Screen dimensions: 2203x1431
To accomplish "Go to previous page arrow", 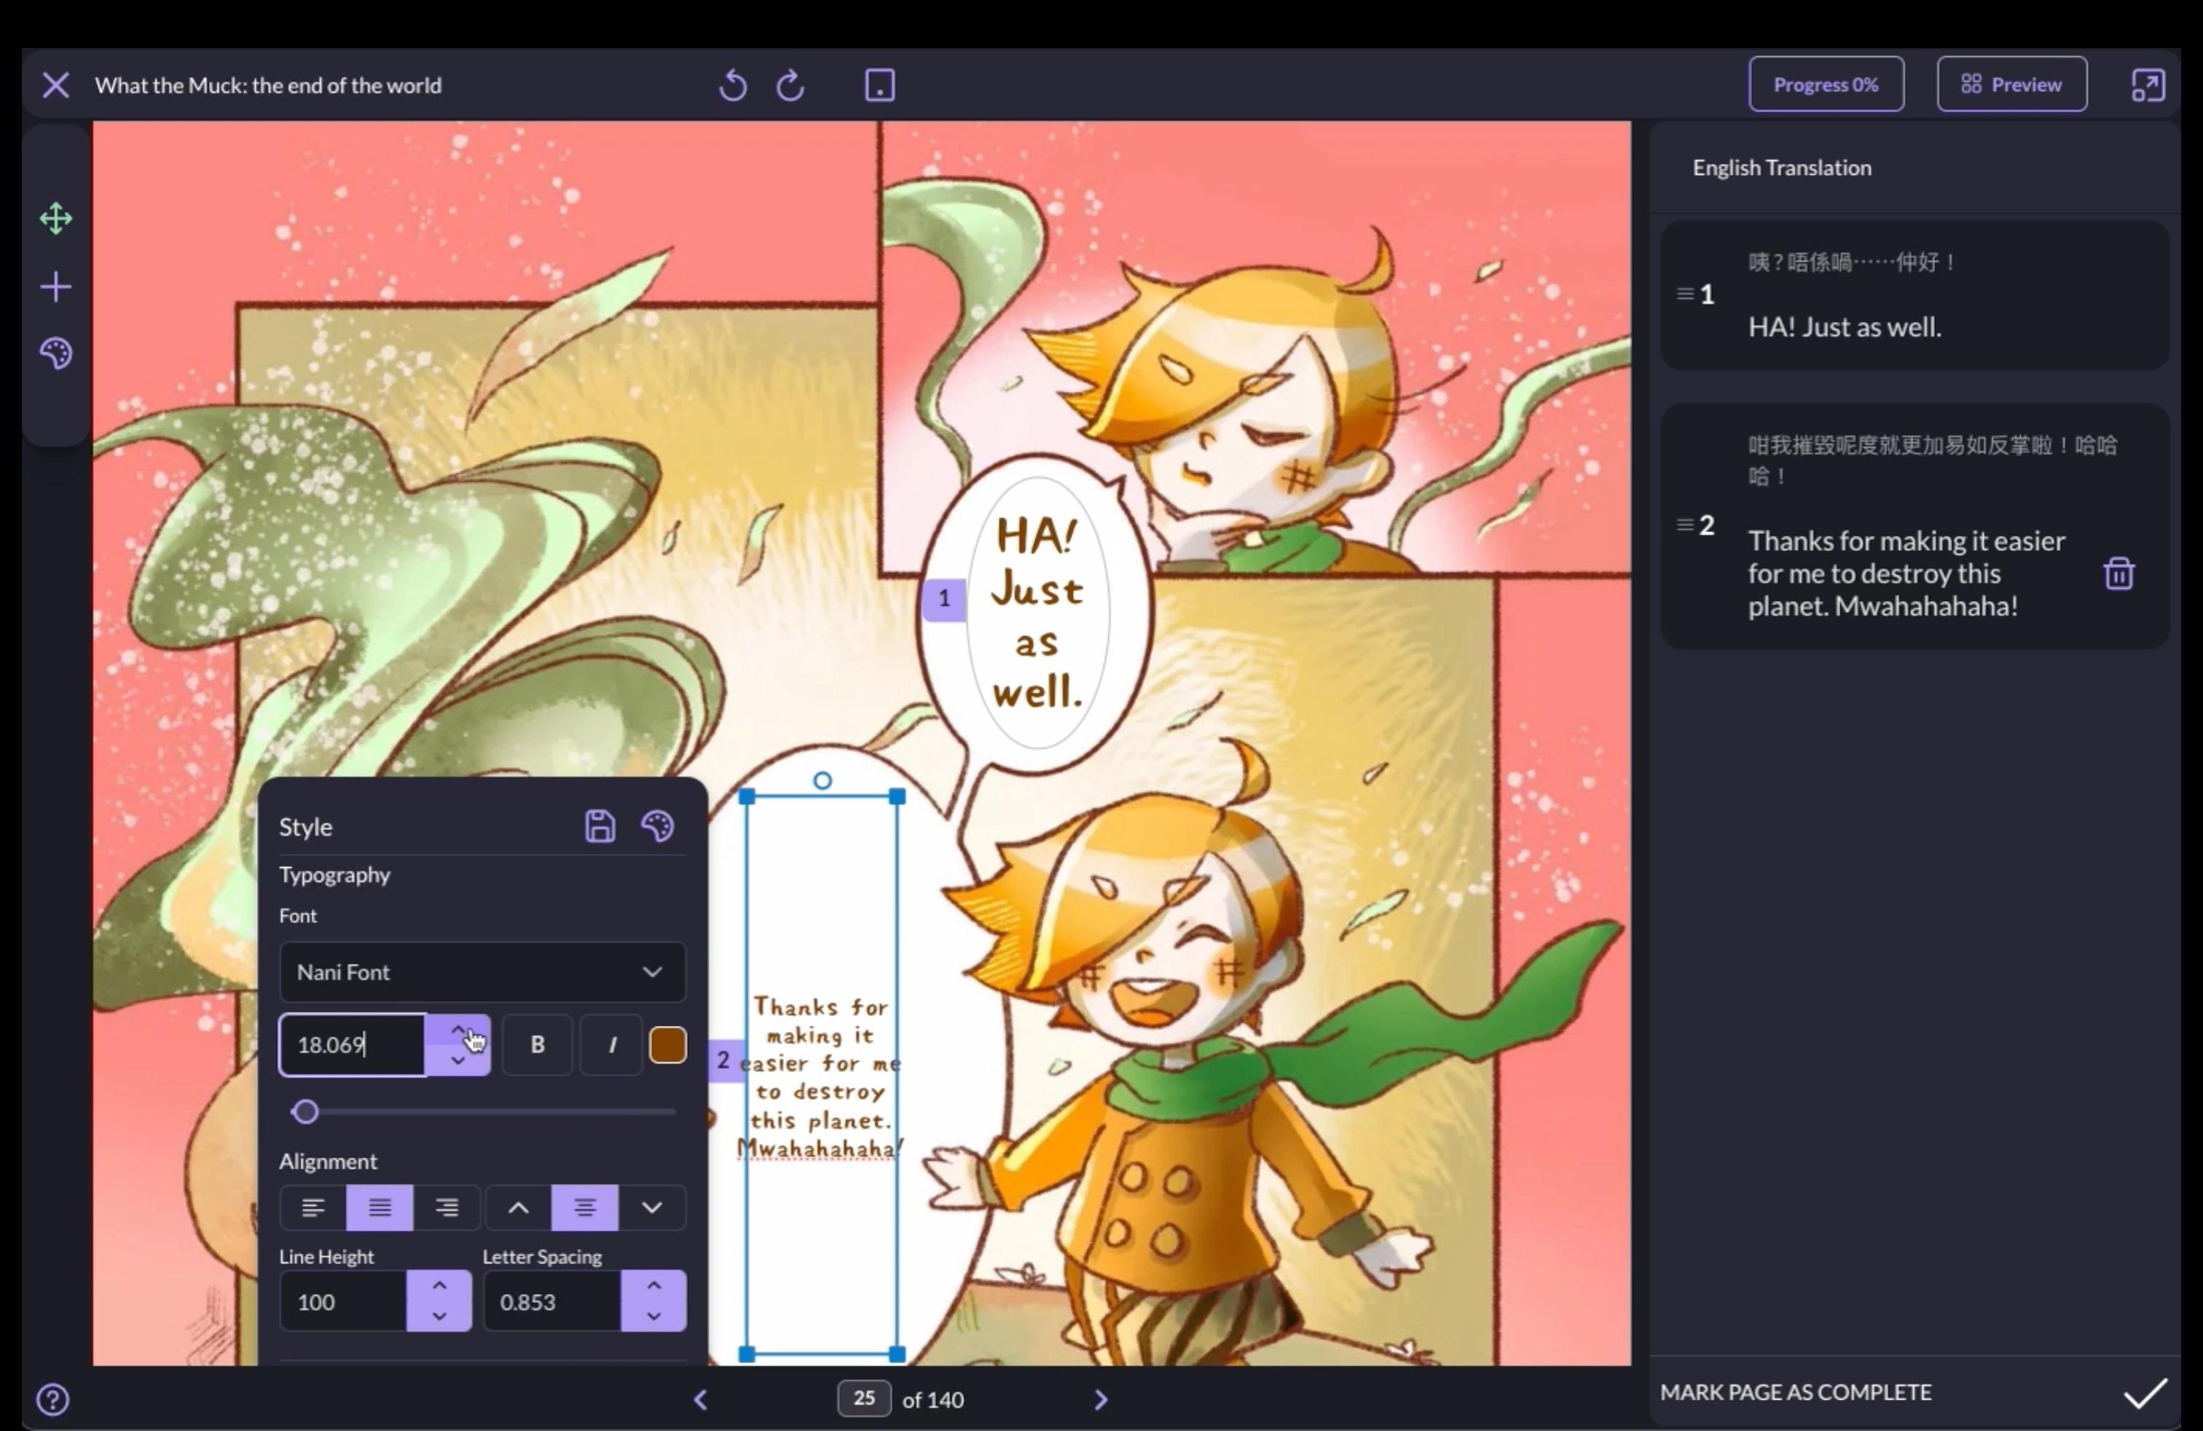I will pyautogui.click(x=701, y=1400).
